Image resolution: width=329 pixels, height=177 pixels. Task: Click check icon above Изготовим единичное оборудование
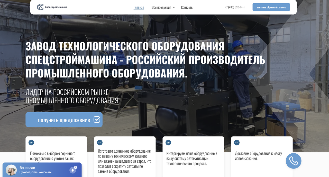pyautogui.click(x=100, y=142)
